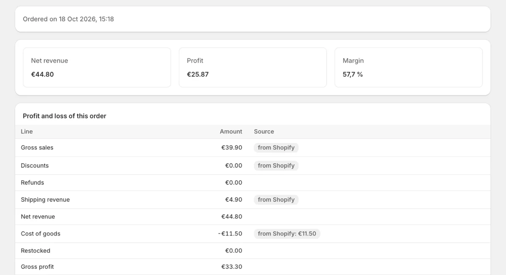Click the 57,7 % margin value
The height and width of the screenshot is (275, 506).
pyautogui.click(x=353, y=74)
